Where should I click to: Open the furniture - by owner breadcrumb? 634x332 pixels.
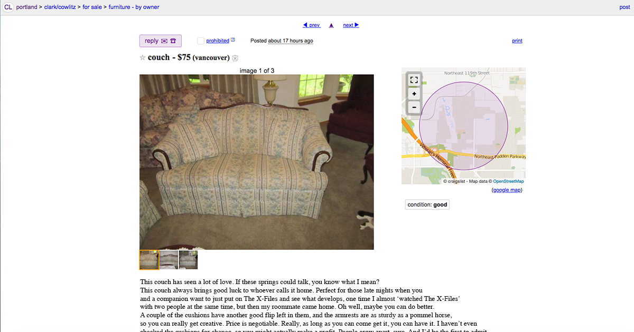point(134,7)
